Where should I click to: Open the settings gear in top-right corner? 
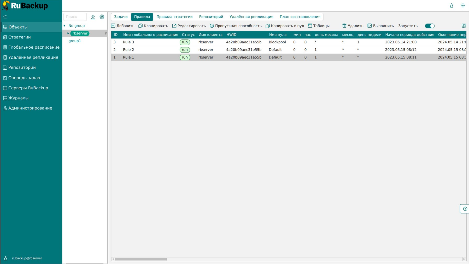(463, 5)
